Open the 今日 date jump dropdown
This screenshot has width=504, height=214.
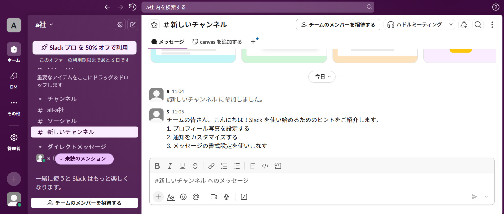tap(322, 77)
